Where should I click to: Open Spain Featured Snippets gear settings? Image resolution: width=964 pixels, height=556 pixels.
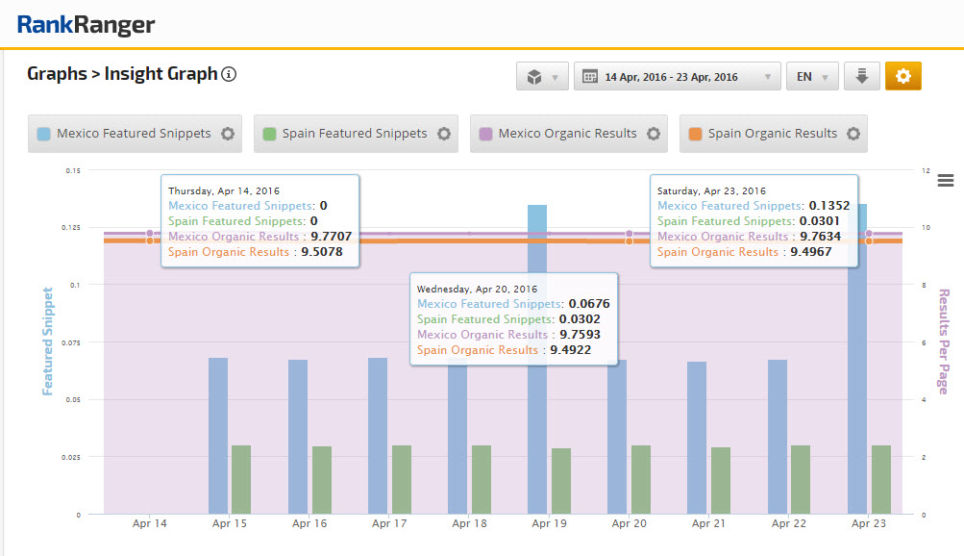[x=444, y=134]
